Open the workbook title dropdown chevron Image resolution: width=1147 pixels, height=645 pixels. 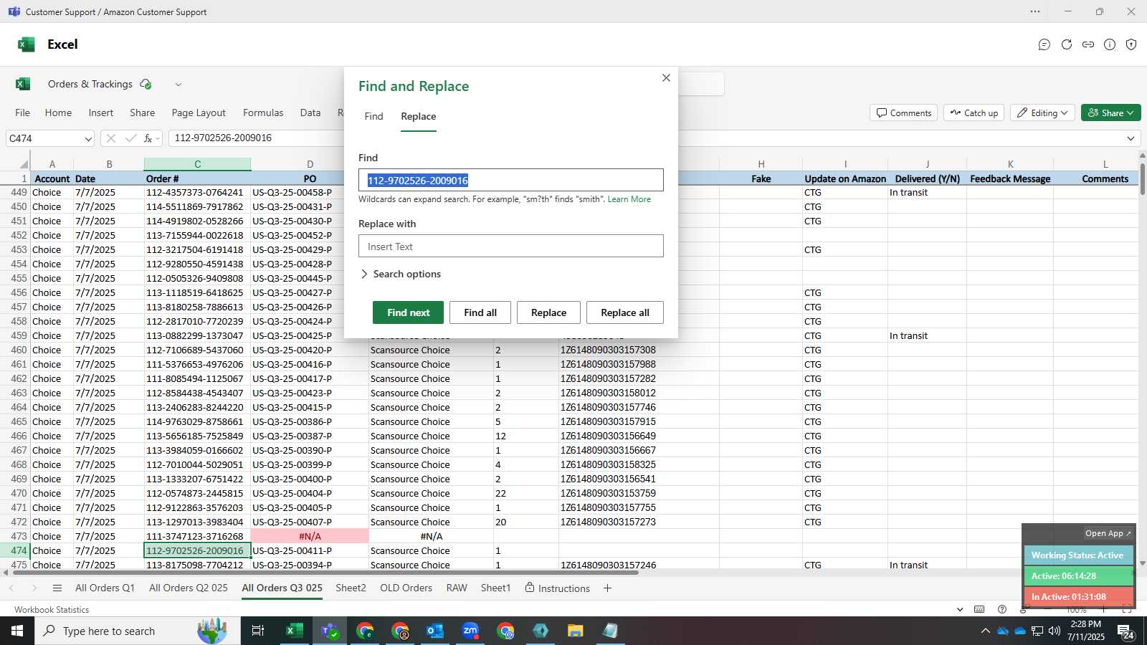pos(179,85)
